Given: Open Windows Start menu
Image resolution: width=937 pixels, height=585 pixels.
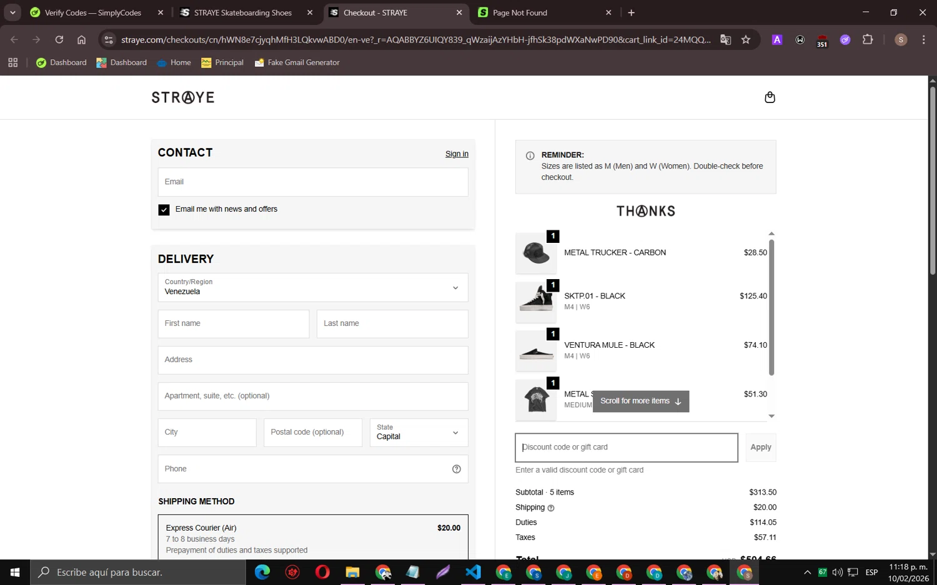Looking at the screenshot, I should click(15, 572).
